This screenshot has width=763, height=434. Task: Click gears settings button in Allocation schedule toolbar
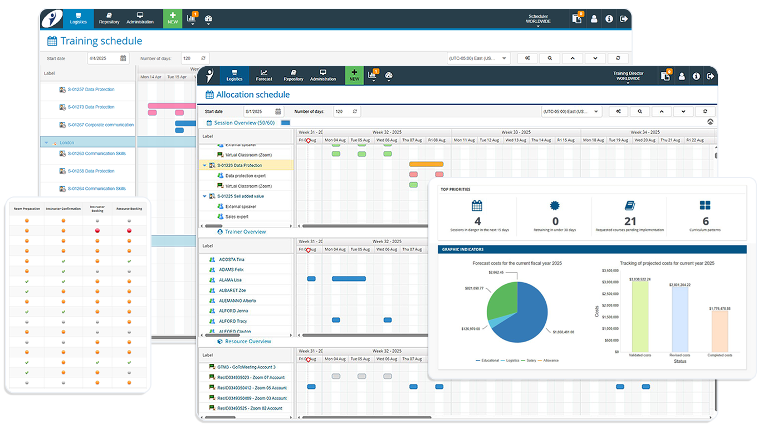coord(618,112)
